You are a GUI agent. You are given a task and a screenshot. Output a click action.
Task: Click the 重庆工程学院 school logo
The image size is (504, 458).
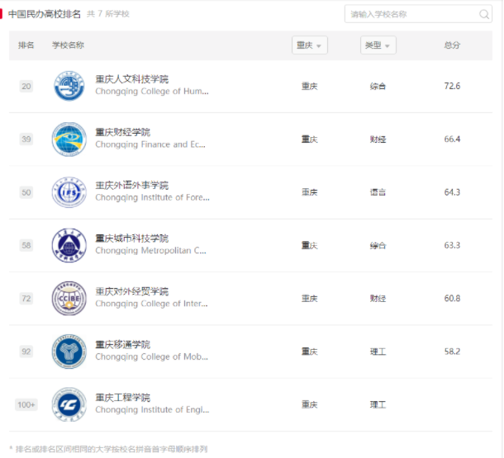pyautogui.click(x=69, y=404)
